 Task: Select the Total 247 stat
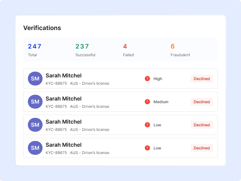click(34, 50)
